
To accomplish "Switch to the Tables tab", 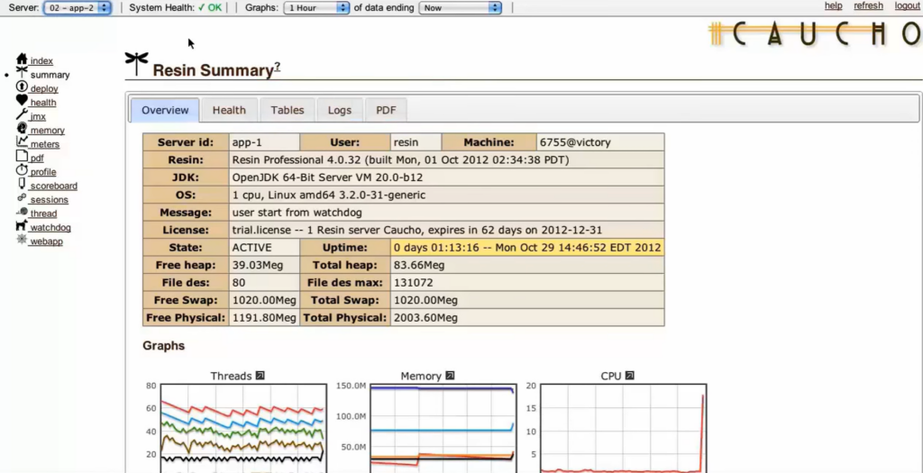I will pyautogui.click(x=288, y=110).
